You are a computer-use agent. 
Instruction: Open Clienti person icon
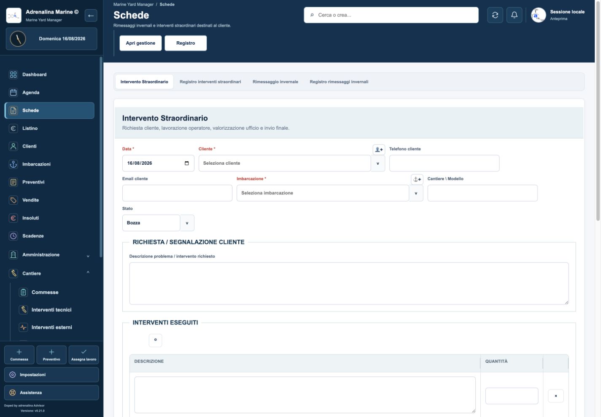click(13, 147)
